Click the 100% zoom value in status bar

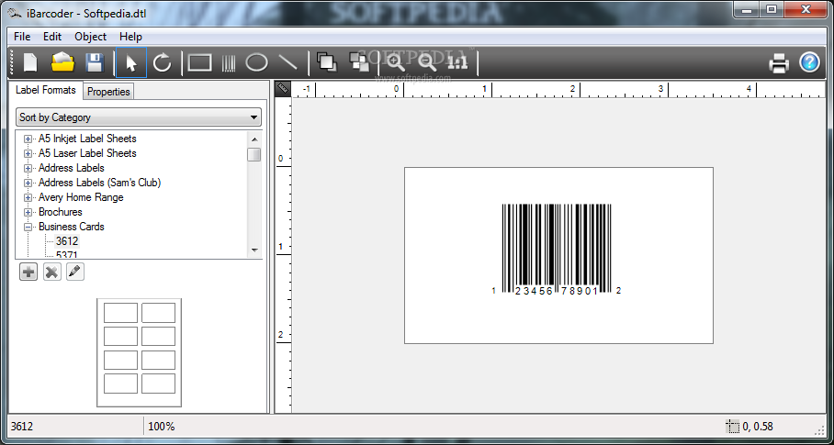point(161,427)
